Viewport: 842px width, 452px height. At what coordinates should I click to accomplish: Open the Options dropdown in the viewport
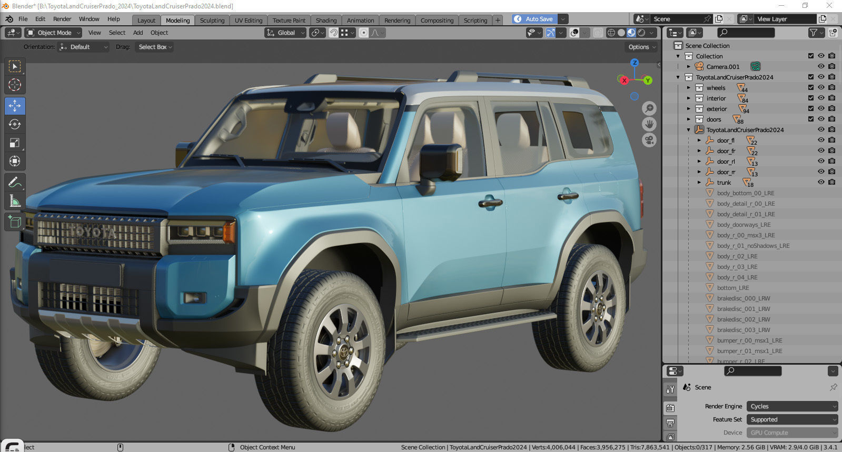click(x=642, y=47)
